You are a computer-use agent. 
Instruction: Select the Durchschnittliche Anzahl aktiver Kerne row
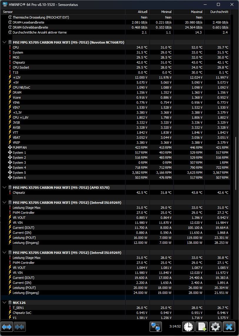pyautogui.click(x=115, y=32)
